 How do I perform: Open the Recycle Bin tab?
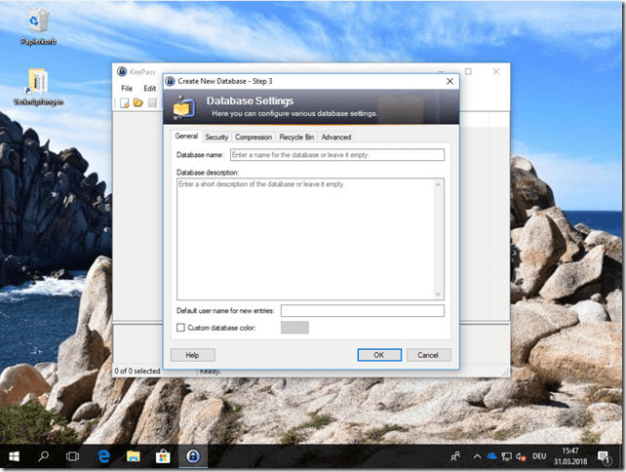[296, 138]
